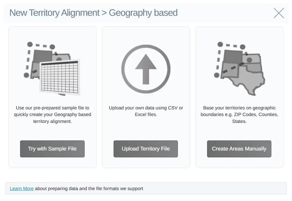Click round handle at bottom-left of sample illustration

click(26, 75)
